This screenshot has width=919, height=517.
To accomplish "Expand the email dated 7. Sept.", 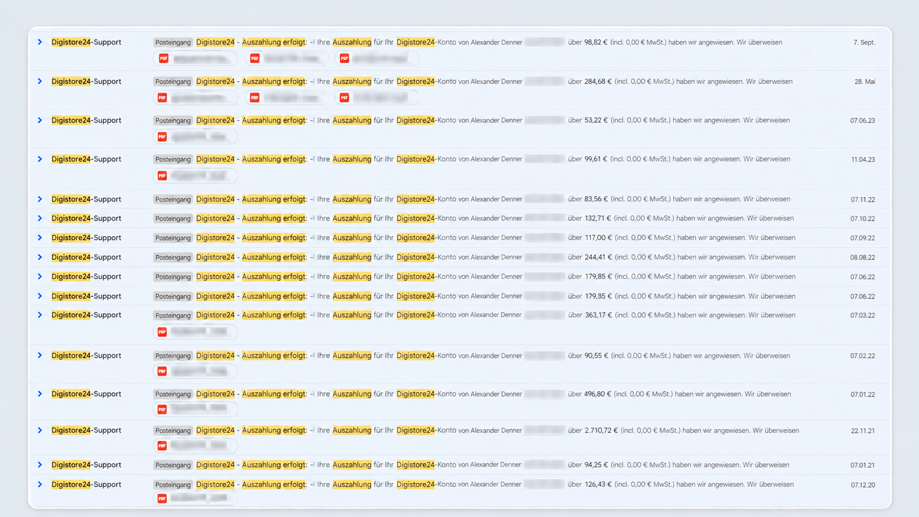I will click(x=40, y=42).
